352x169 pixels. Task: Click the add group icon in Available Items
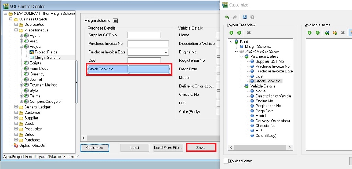coord(327,33)
